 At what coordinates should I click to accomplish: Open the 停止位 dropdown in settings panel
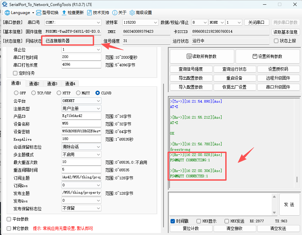click(x=81, y=50)
